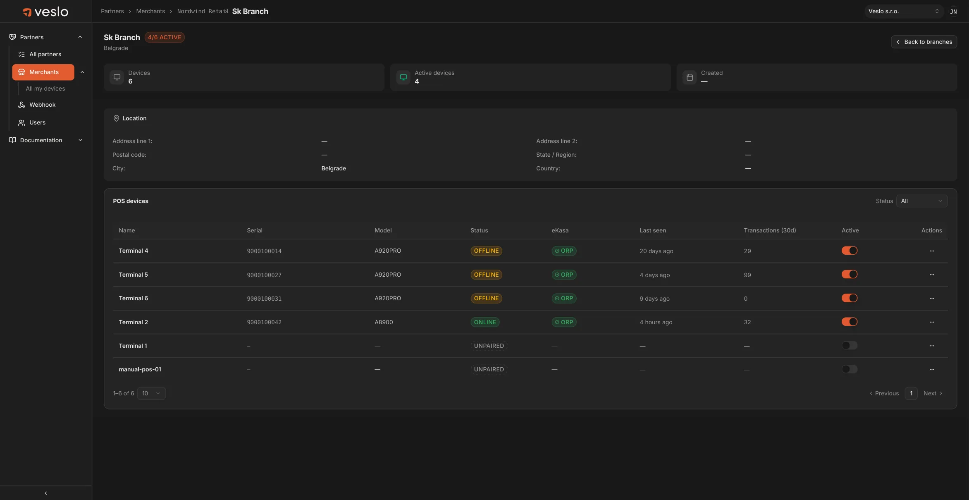This screenshot has width=969, height=500.
Task: Click UNPAIRED status badge for Terminal 1
Action: click(489, 346)
